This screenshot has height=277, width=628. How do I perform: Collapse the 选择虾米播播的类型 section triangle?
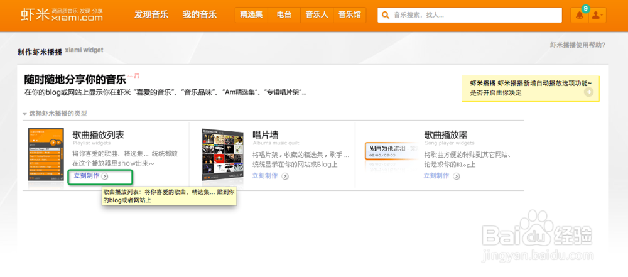click(25, 114)
